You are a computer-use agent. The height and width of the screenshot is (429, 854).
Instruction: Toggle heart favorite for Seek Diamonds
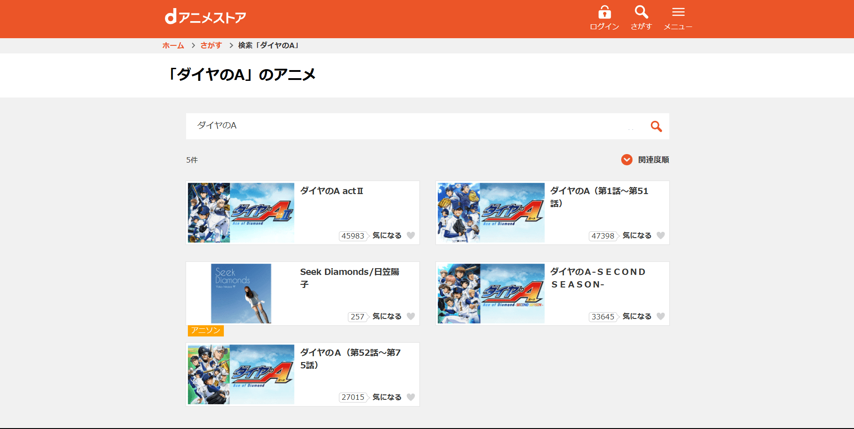(x=411, y=316)
